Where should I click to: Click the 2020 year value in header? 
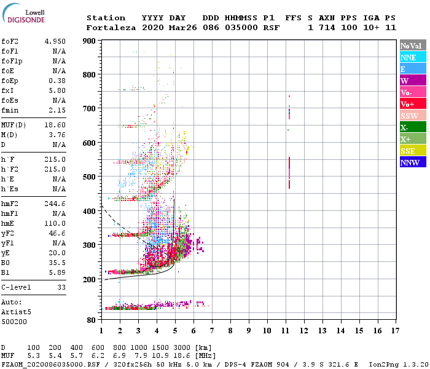pyautogui.click(x=153, y=28)
